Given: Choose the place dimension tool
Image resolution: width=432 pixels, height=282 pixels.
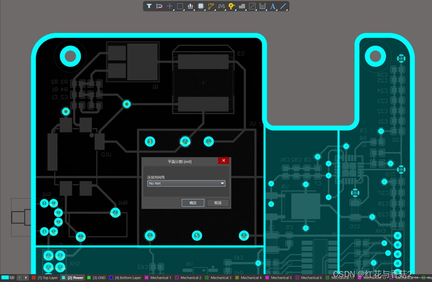Looking at the screenshot, I should (262, 6).
